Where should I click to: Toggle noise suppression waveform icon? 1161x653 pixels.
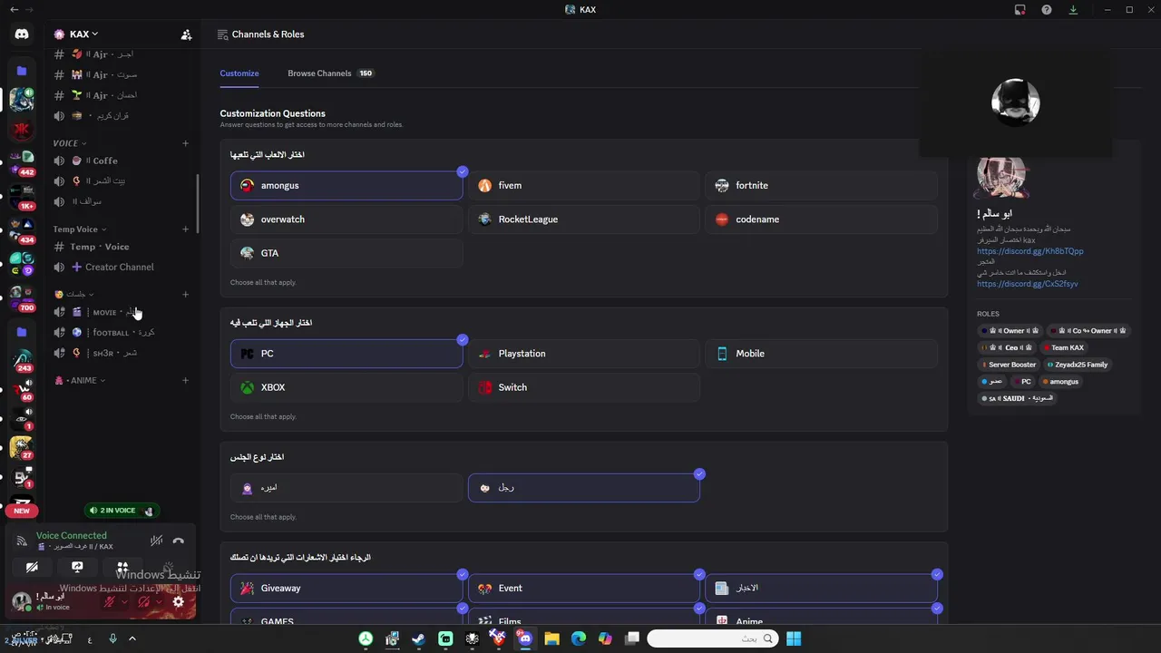point(156,541)
